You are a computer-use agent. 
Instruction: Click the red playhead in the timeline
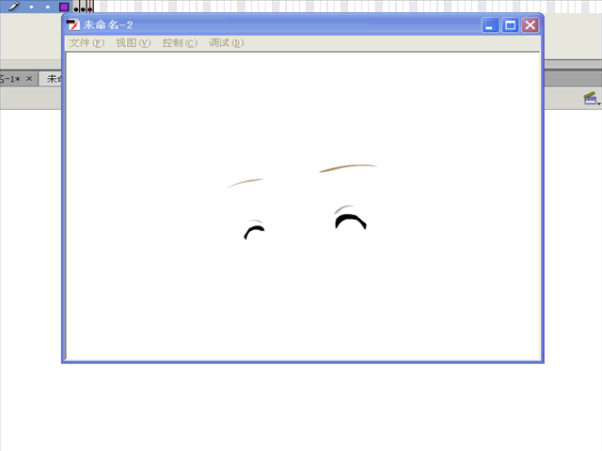(x=90, y=6)
